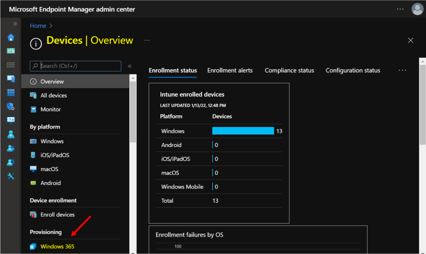Screen dimensions: 426x254
Task: Click the Home breadcrumb link
Action: [x=38, y=26]
